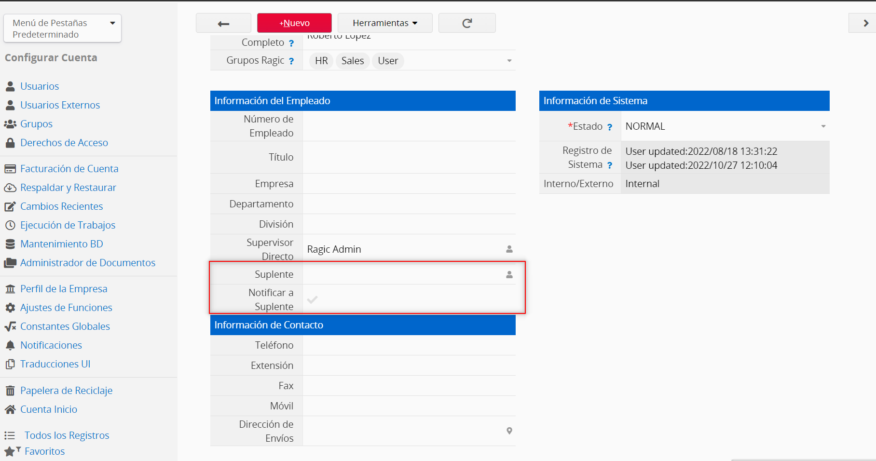Viewport: 876px width, 461px height.
Task: Click the help icon next to Grupos Ragic
Action: tap(291, 61)
